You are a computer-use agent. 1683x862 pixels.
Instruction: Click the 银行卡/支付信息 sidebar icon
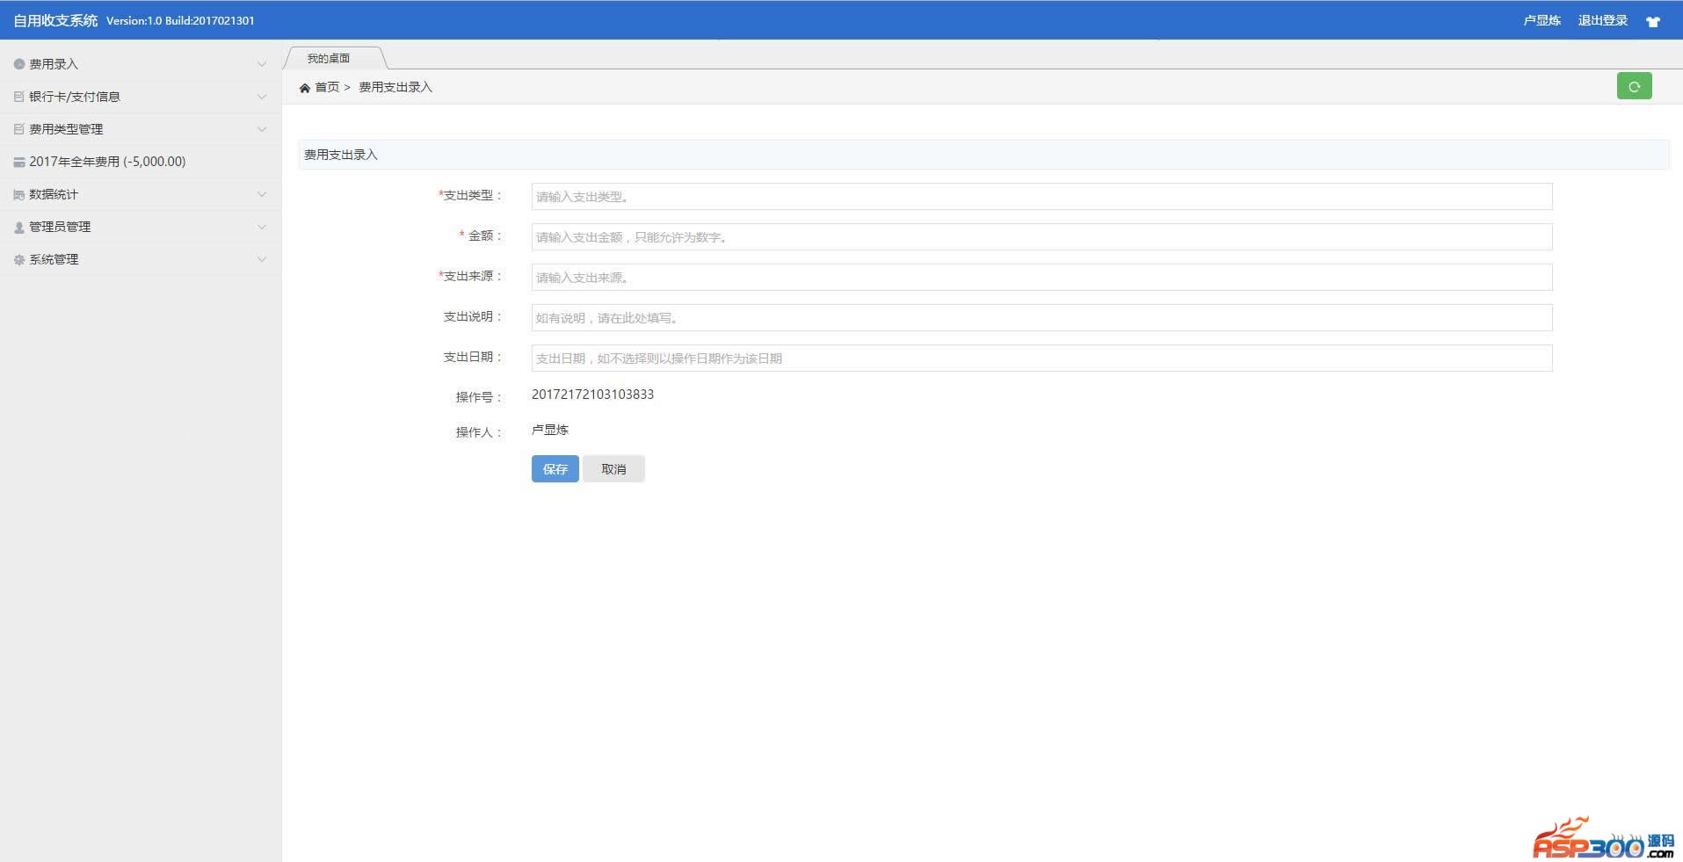pyautogui.click(x=19, y=97)
